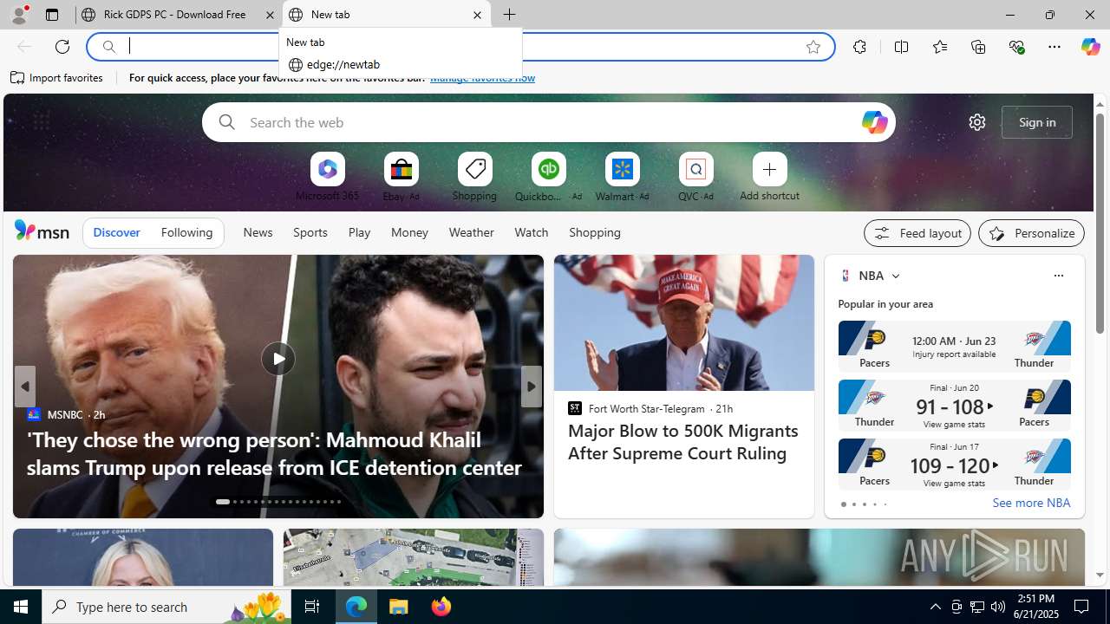Go to previous carousel story
Image resolution: width=1110 pixels, height=624 pixels.
pyautogui.click(x=24, y=387)
